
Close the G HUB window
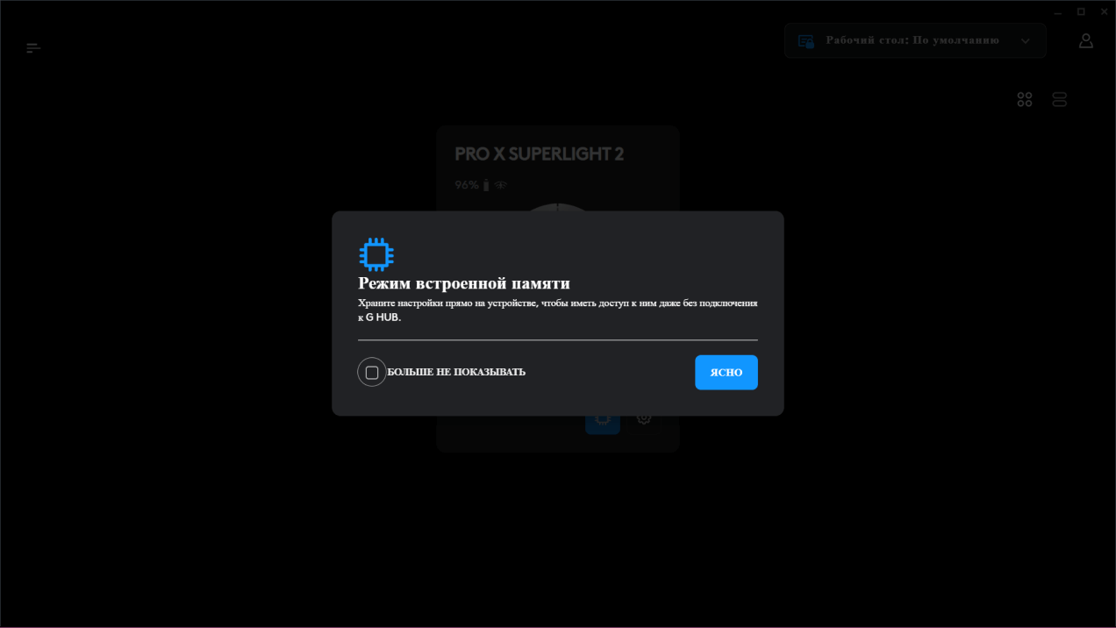(x=1104, y=11)
